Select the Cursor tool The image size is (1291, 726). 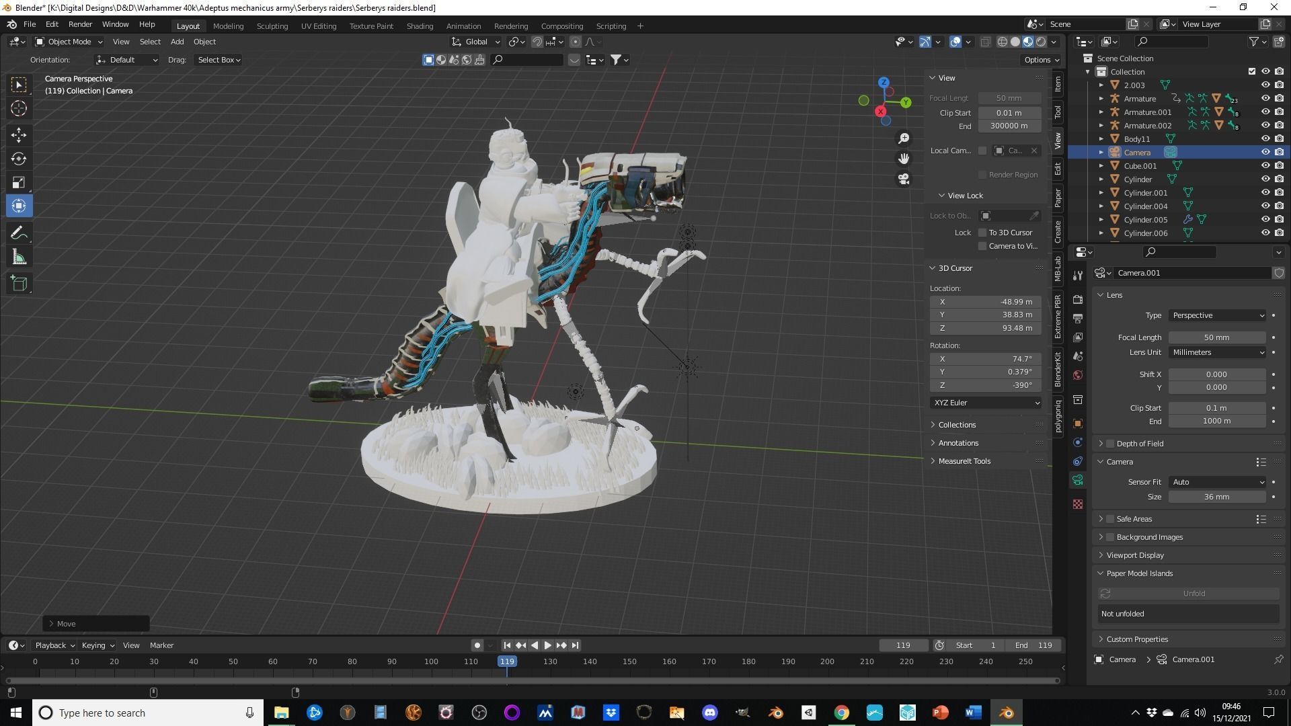19,108
